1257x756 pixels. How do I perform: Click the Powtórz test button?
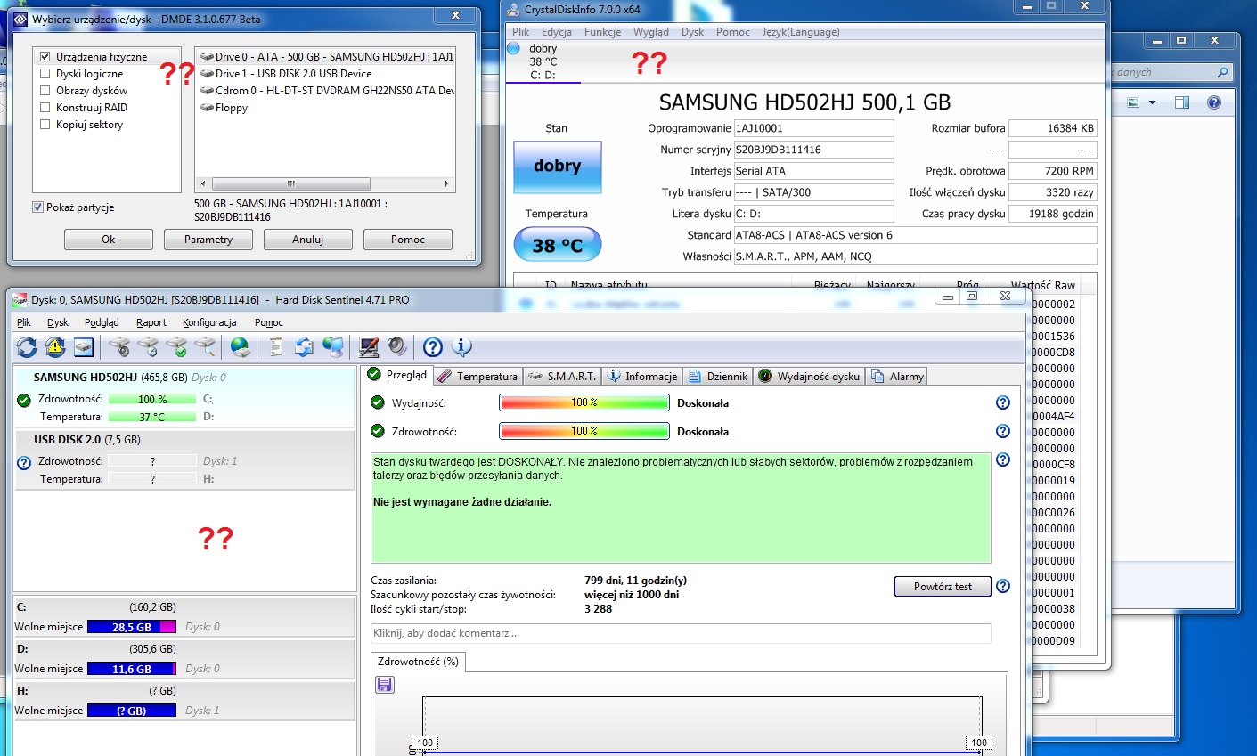[x=943, y=586]
